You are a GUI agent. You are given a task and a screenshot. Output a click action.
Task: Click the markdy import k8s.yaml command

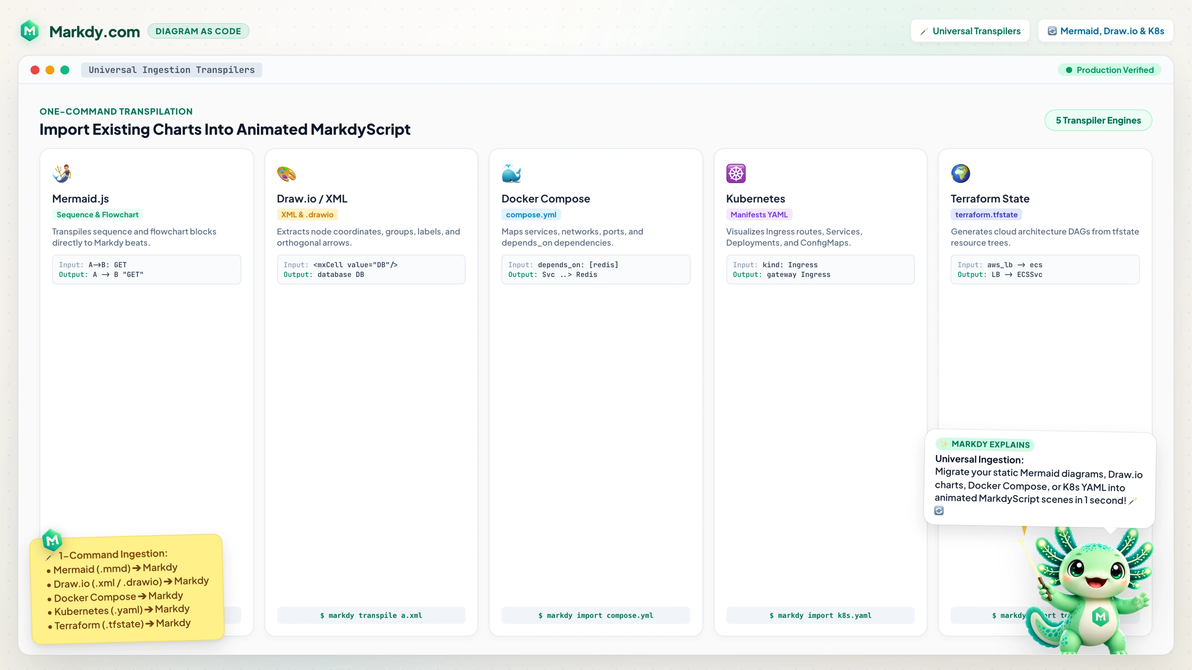click(x=820, y=615)
